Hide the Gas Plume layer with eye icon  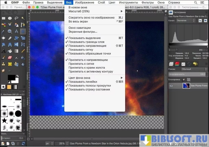point(171,86)
